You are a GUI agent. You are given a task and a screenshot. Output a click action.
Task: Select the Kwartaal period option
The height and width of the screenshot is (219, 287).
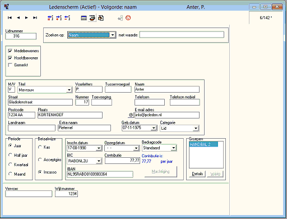10,165
